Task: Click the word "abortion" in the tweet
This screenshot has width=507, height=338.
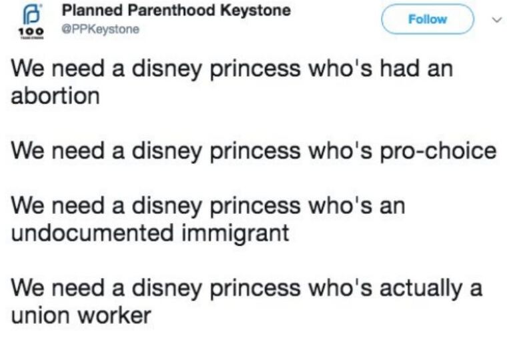Action: [55, 96]
